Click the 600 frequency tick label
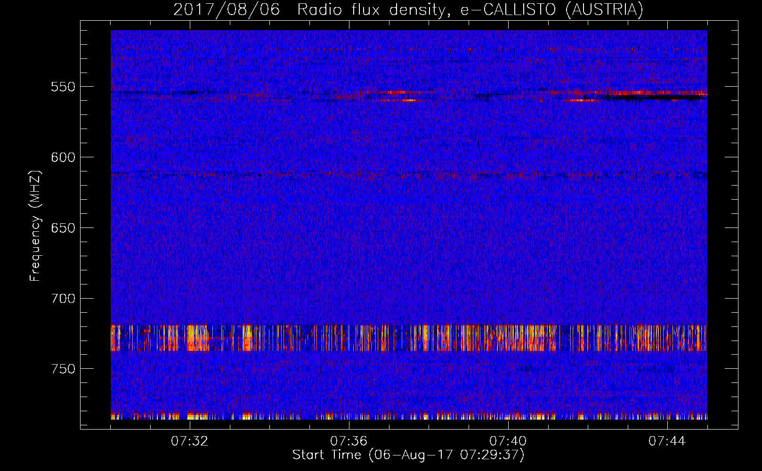 [x=63, y=157]
